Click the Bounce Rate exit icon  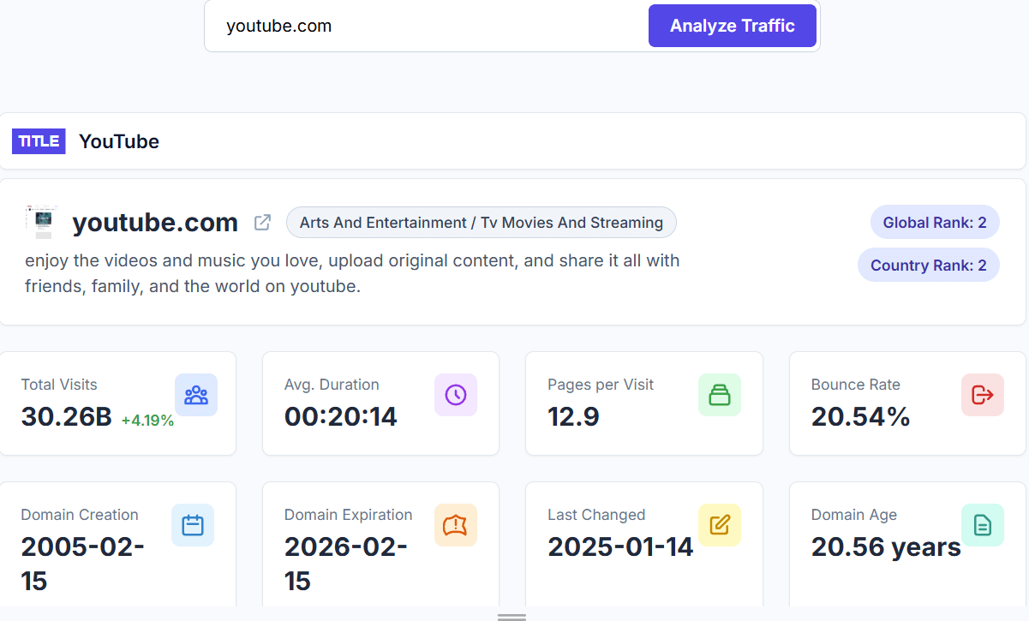[982, 395]
